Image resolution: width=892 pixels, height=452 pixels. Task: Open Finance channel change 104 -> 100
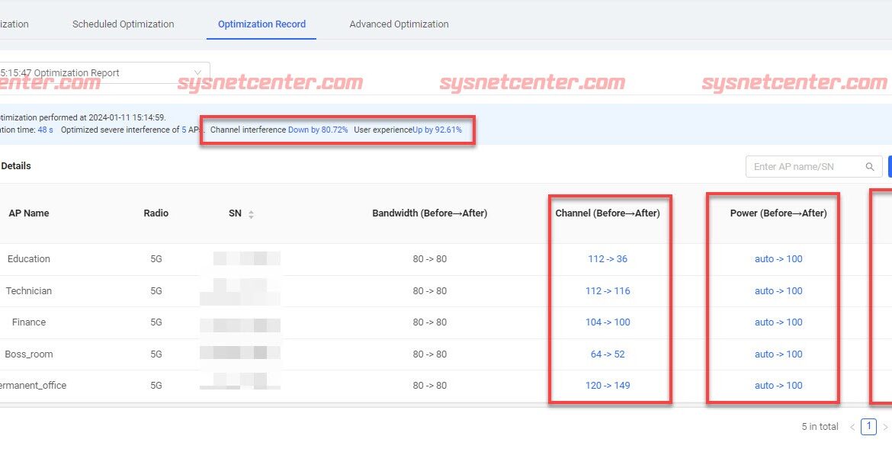tap(608, 322)
